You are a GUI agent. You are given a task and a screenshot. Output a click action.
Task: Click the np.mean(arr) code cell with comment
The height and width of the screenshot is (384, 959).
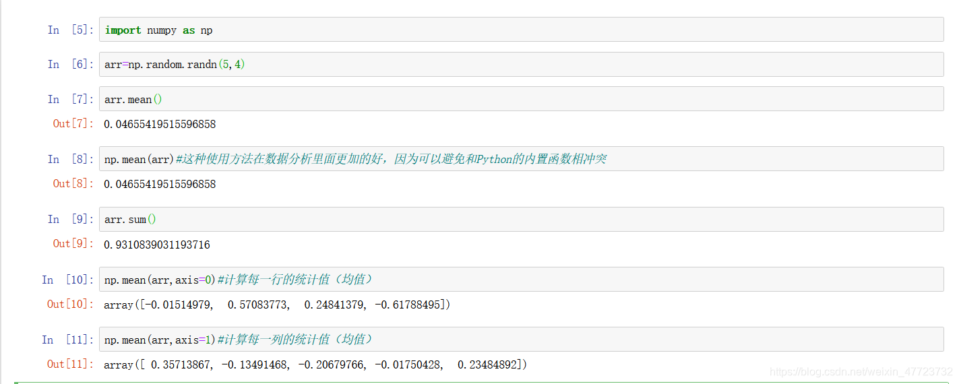[522, 159]
